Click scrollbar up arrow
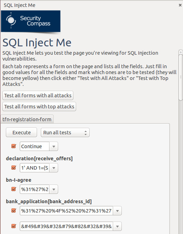Viewport: 183px width, 234px height. tap(181, 52)
